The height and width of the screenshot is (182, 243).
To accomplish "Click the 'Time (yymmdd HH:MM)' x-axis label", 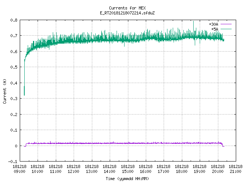I will pyautogui.click(x=127, y=179).
